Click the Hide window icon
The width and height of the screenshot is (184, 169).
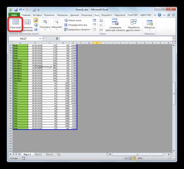coord(94,25)
